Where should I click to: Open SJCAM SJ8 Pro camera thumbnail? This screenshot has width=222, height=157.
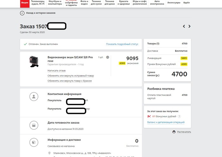coord(34,62)
